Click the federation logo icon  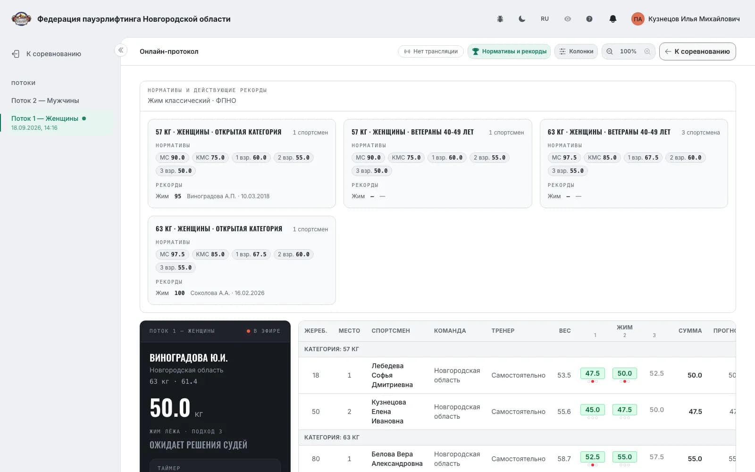(x=21, y=19)
